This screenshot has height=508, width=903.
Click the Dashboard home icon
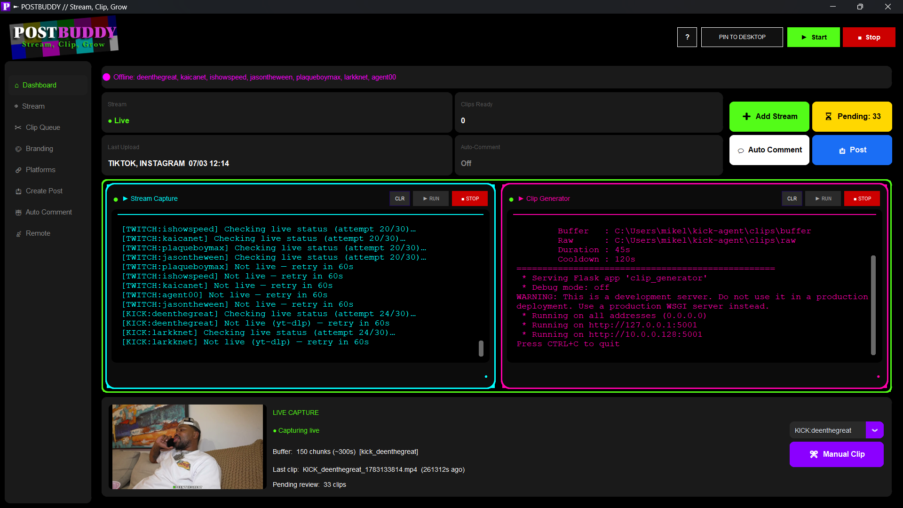(x=17, y=86)
